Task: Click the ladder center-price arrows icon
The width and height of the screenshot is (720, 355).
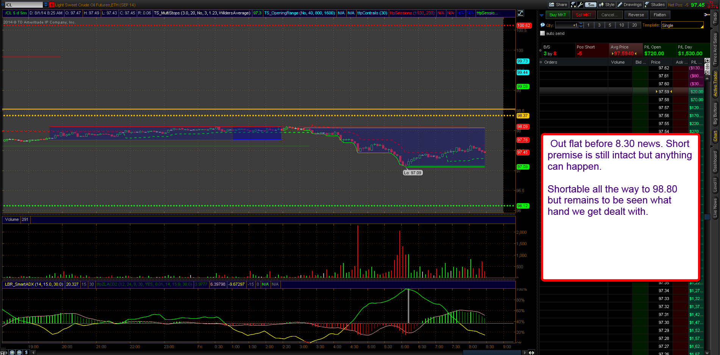Action: tap(707, 66)
